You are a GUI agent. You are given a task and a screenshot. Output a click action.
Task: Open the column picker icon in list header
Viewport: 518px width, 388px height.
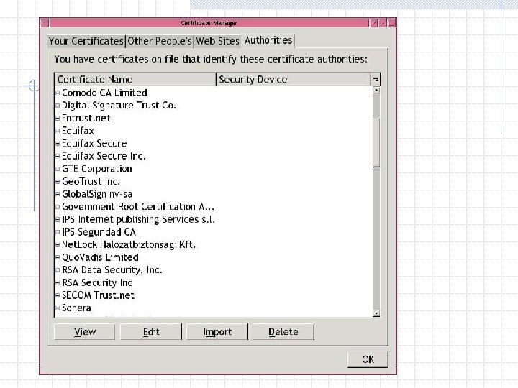pos(376,80)
